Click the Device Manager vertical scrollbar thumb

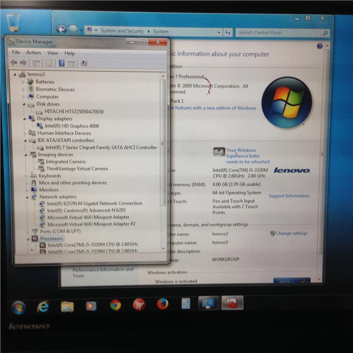[x=163, y=143]
